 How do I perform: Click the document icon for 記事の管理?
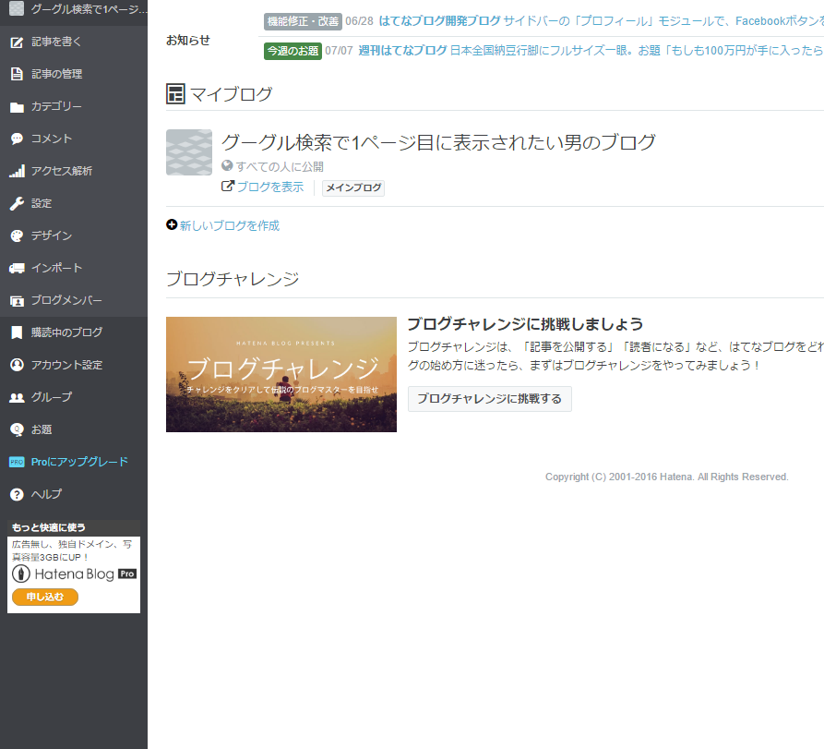pos(17,74)
